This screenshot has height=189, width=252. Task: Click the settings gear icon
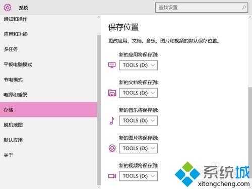(8, 8)
